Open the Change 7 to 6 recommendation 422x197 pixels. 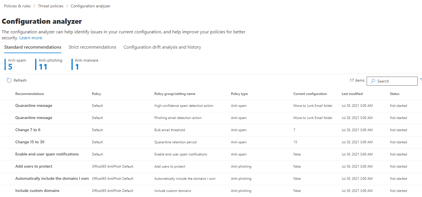tap(28, 130)
